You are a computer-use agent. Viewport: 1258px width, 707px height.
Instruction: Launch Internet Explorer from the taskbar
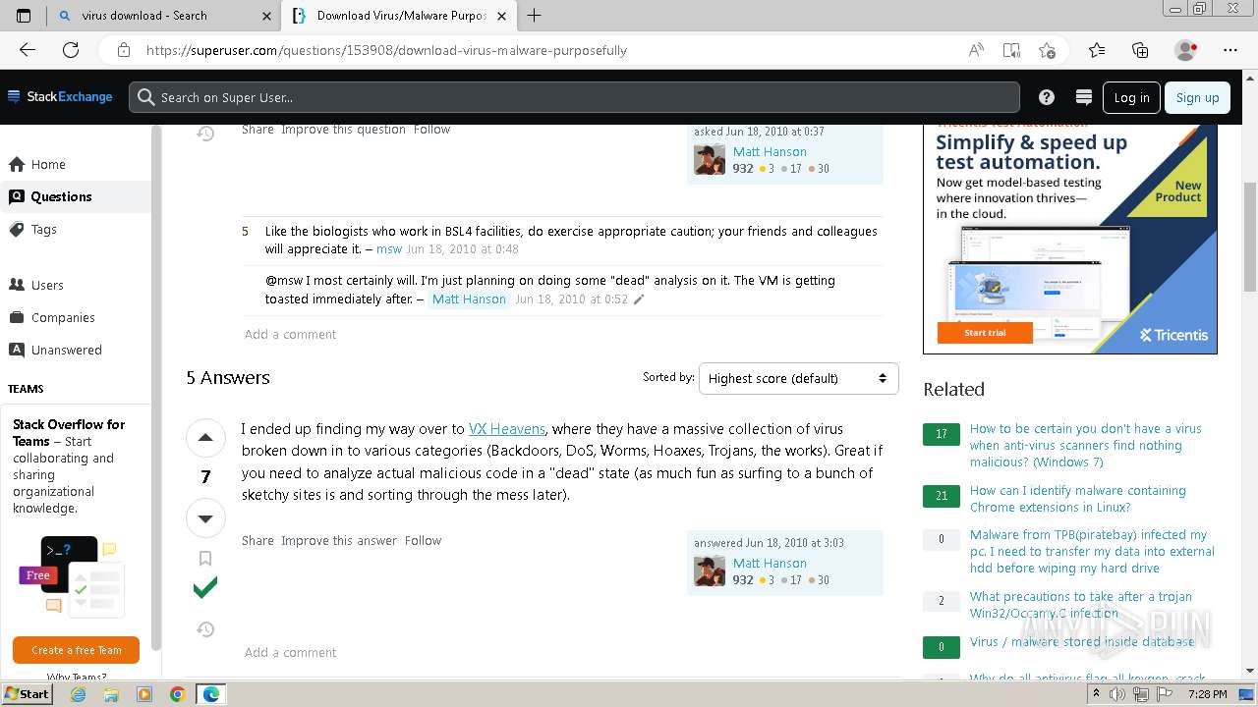pyautogui.click(x=78, y=694)
